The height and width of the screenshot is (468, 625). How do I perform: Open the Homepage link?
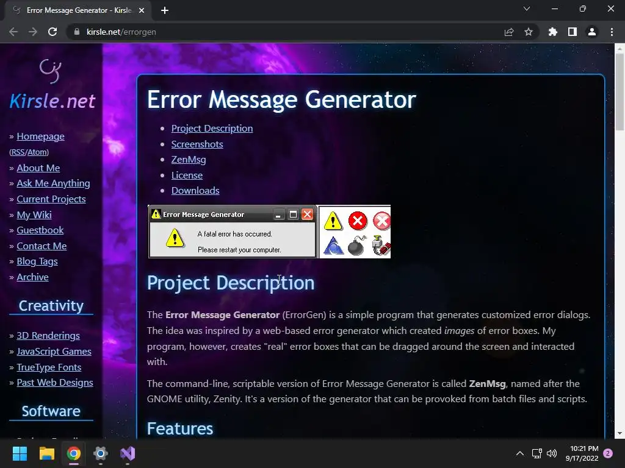pos(40,136)
